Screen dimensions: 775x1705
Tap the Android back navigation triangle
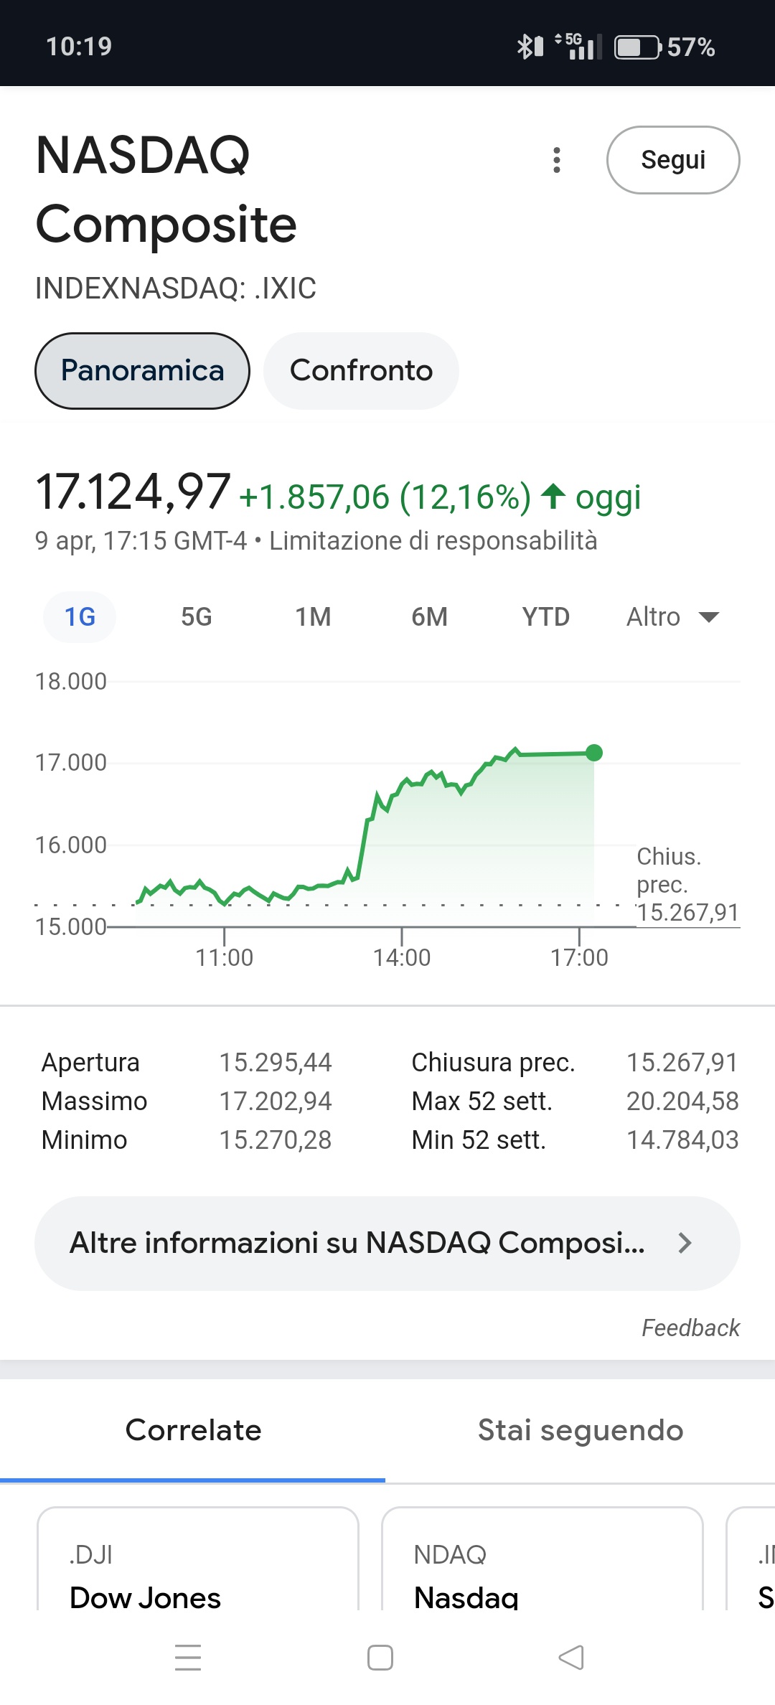click(x=571, y=1658)
